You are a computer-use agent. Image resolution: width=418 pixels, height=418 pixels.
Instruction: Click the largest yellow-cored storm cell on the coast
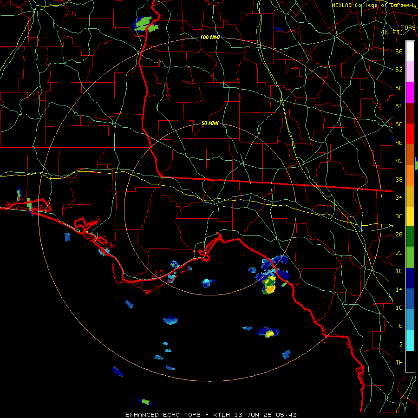270,285
